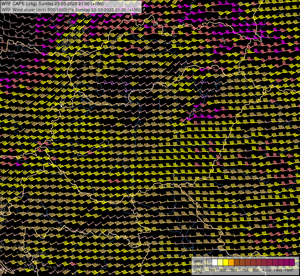
Task: Select the orange CAPE legend swatch
Action: [x=231, y=263]
